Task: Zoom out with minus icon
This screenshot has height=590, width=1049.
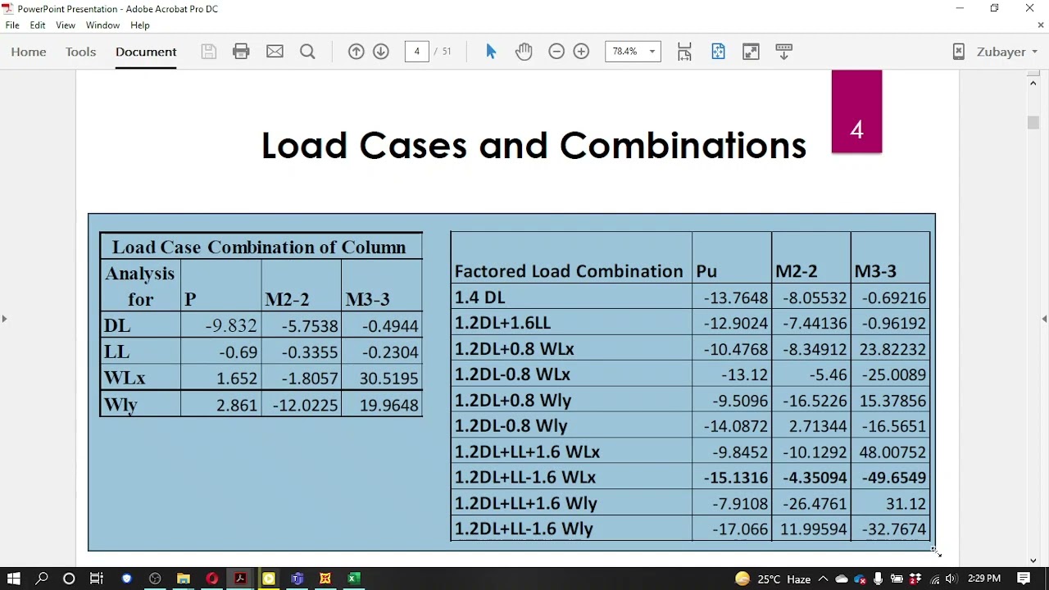Action: click(x=556, y=52)
